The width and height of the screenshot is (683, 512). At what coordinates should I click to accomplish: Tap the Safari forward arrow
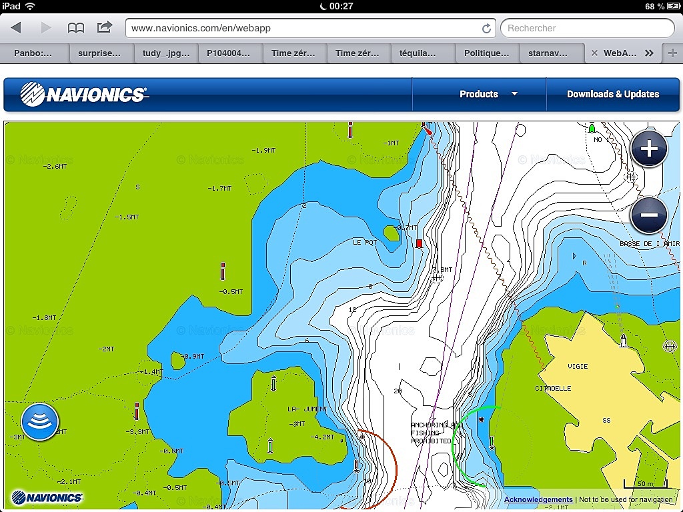coord(46,28)
